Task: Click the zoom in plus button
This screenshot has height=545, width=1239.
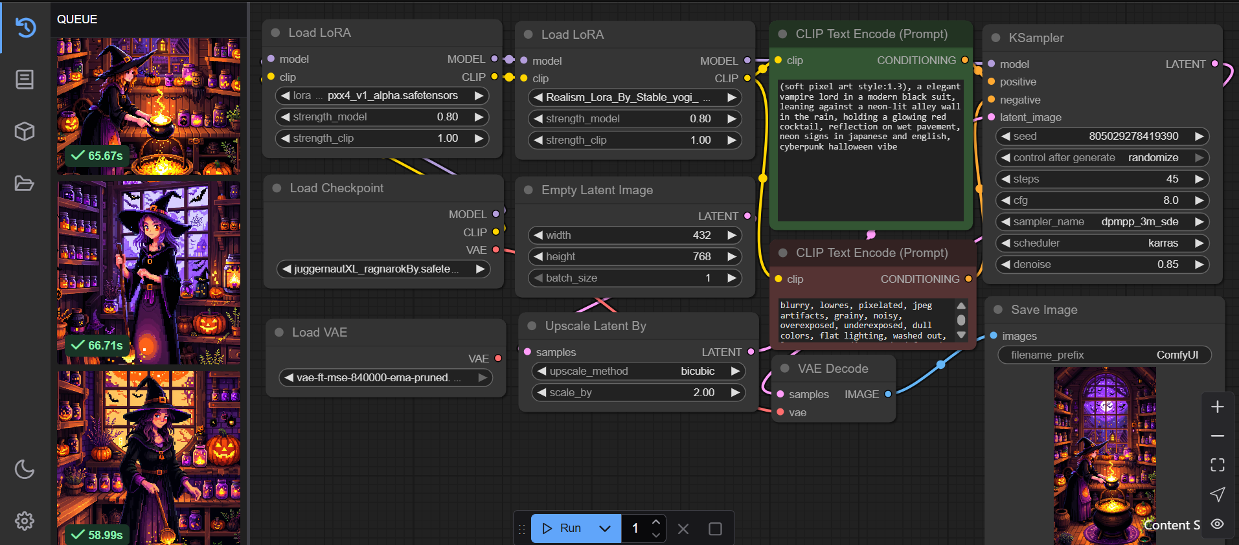Action: (x=1218, y=406)
